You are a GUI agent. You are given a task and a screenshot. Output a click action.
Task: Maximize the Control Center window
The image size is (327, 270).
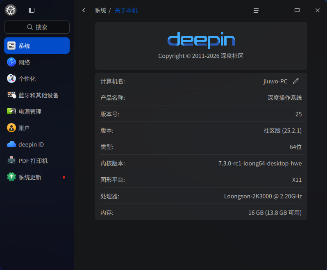[297, 10]
